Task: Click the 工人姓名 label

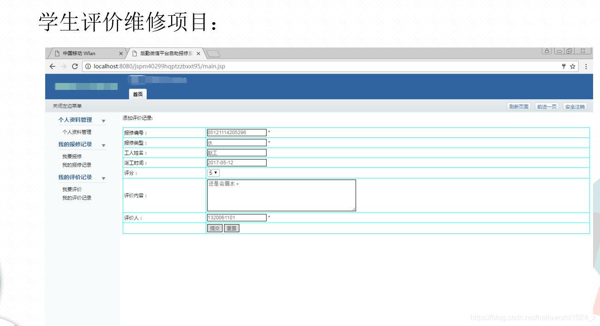Action: pos(136,153)
